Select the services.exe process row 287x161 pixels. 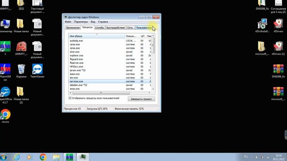pyautogui.click(x=110, y=81)
